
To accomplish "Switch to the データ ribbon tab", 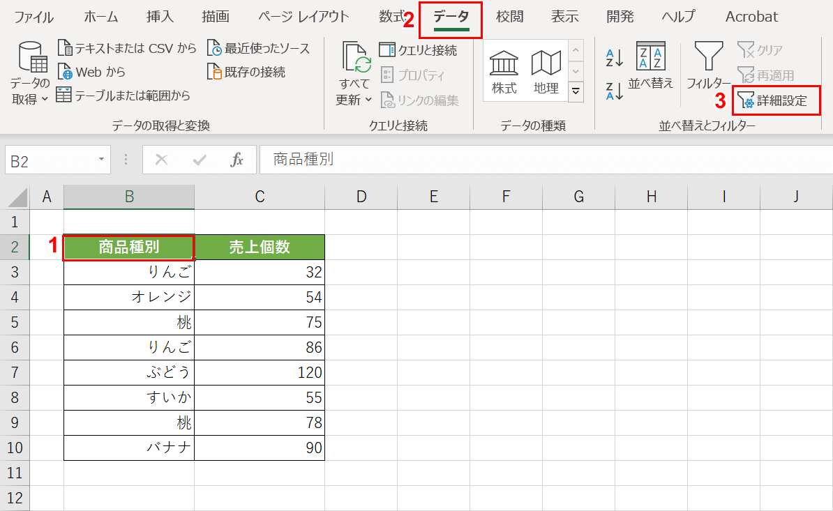I will (451, 17).
